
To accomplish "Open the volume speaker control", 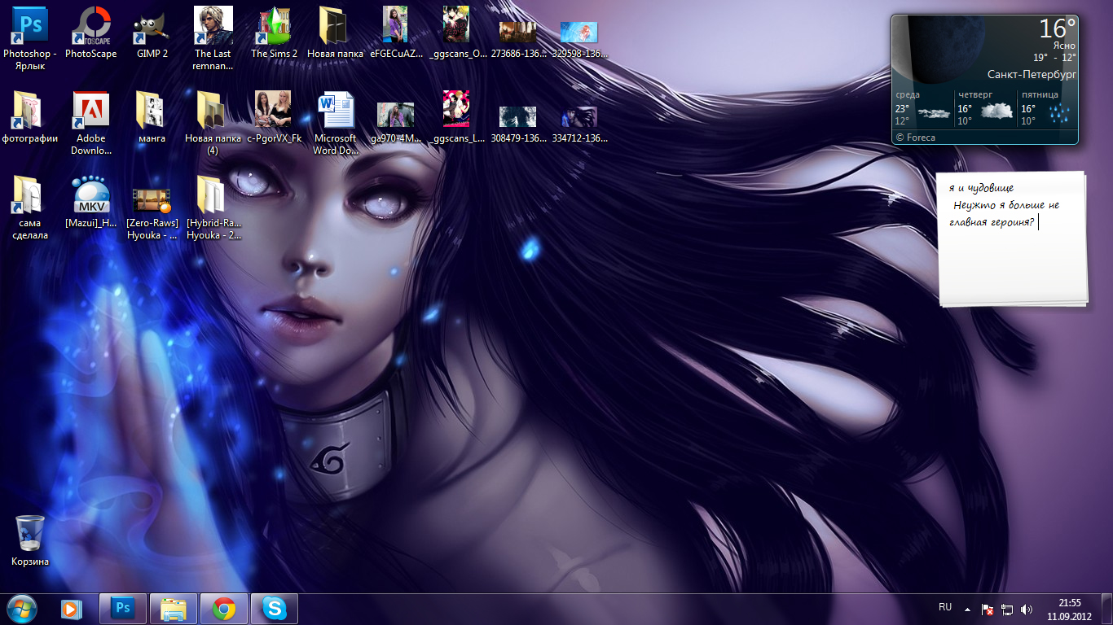I will [x=1027, y=609].
